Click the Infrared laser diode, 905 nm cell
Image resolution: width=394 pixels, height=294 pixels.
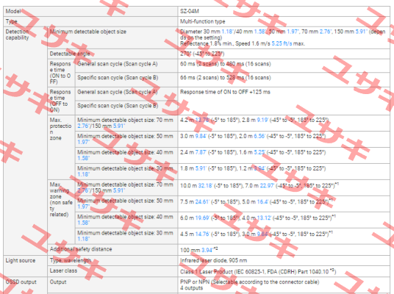[284, 261]
